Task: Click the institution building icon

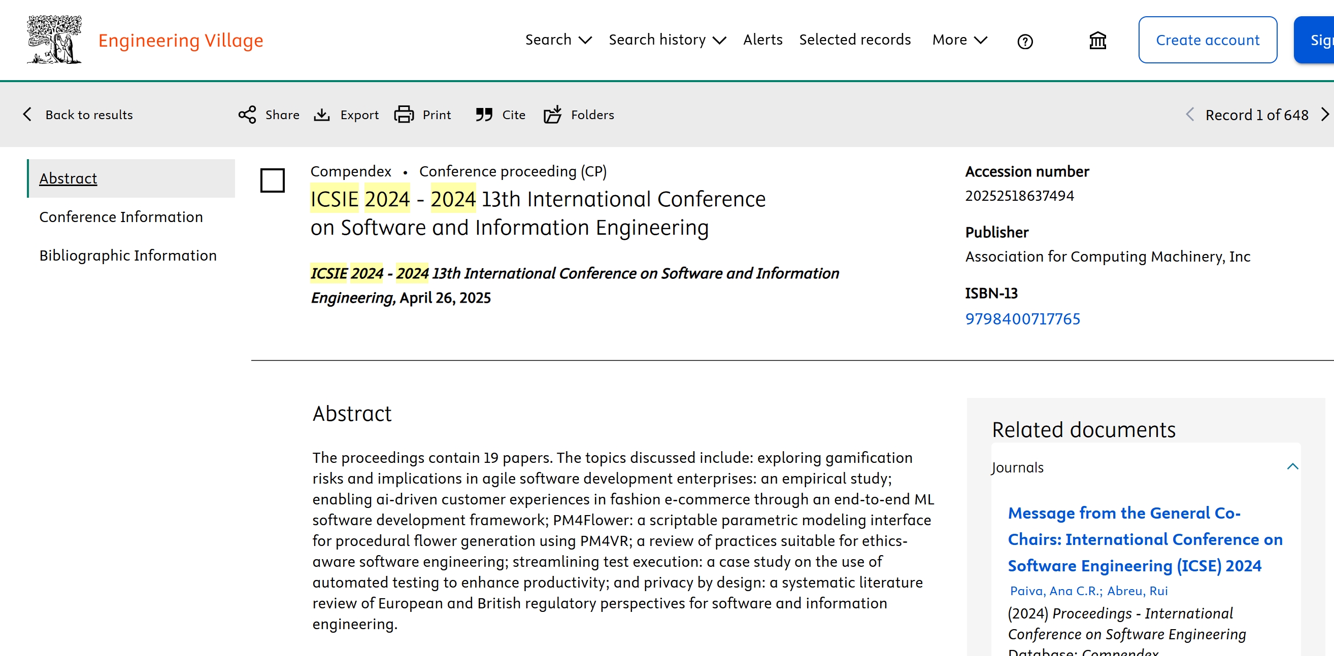Action: pyautogui.click(x=1097, y=41)
